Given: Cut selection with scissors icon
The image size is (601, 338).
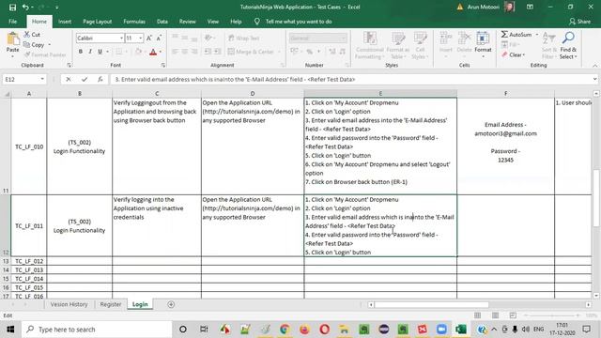Looking at the screenshot, I should (32, 35).
